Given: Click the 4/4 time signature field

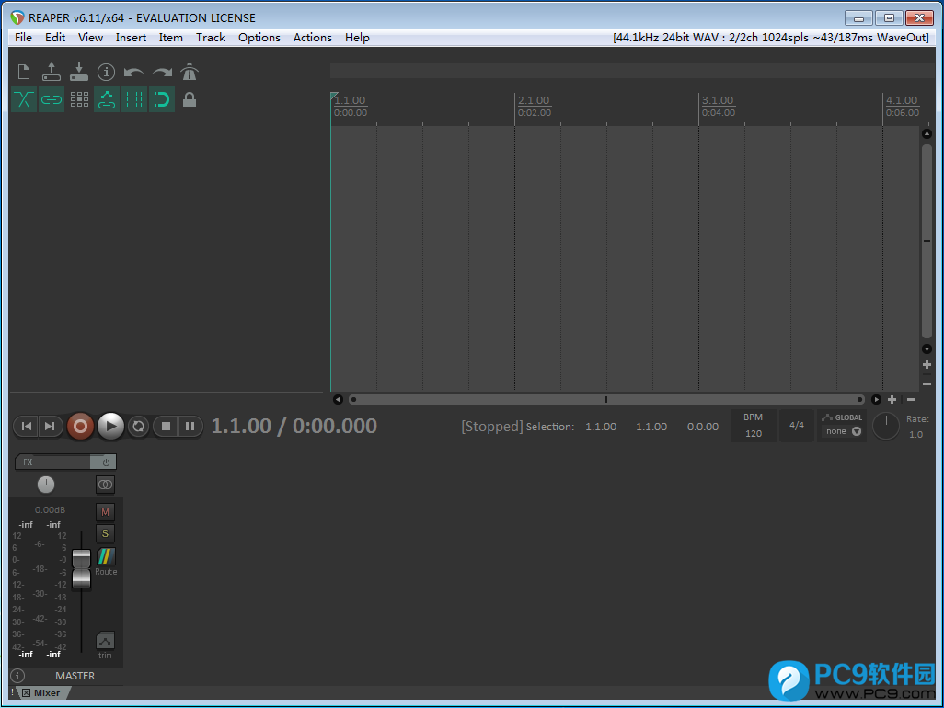Looking at the screenshot, I should coord(797,426).
